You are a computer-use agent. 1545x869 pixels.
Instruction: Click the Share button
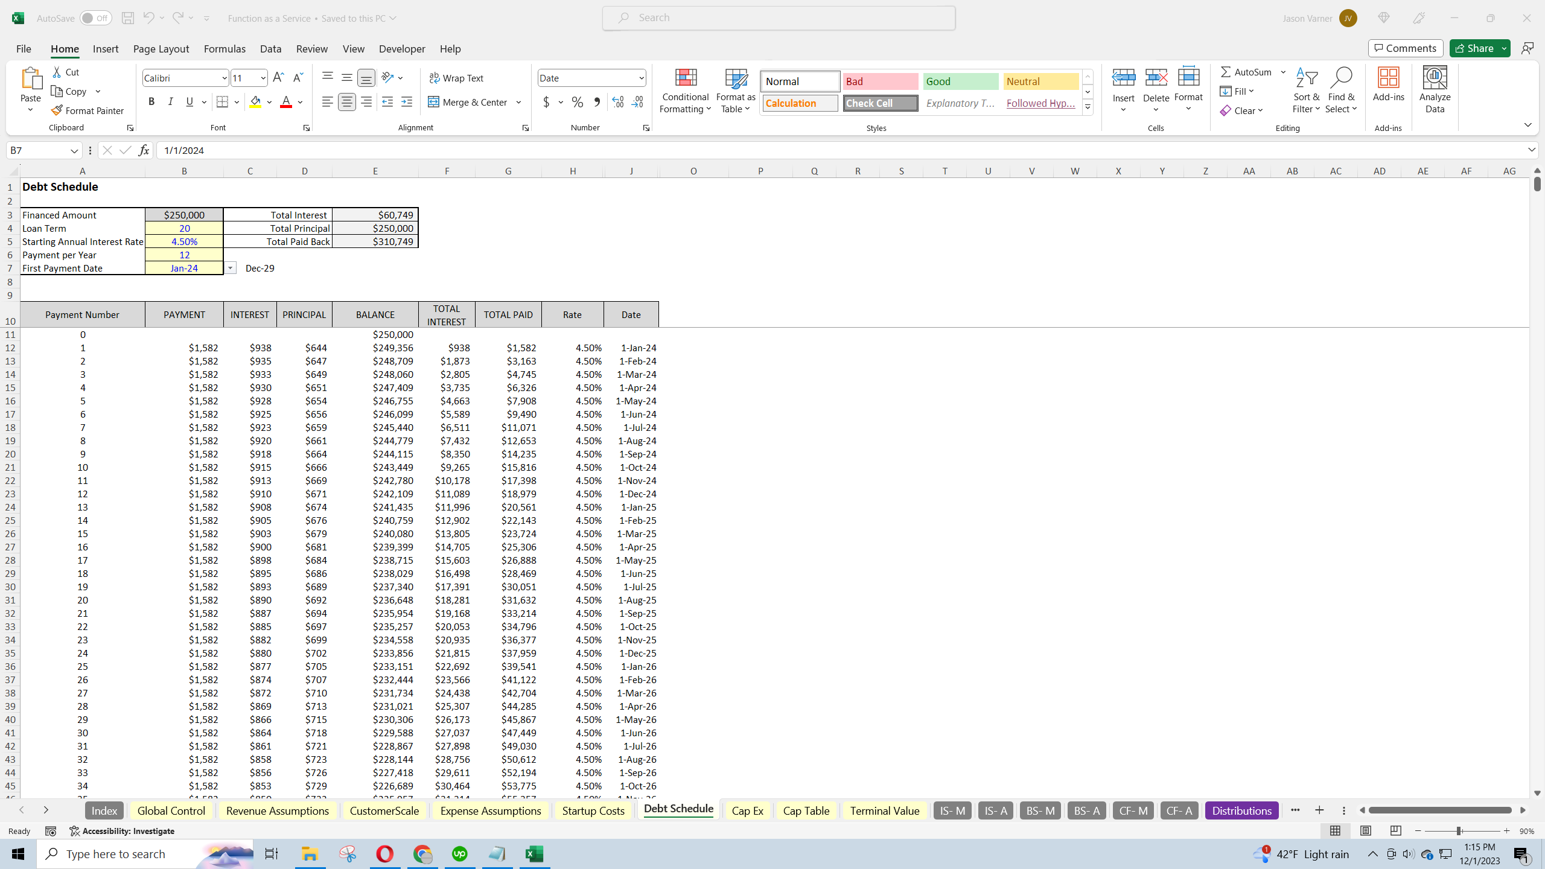(x=1473, y=48)
